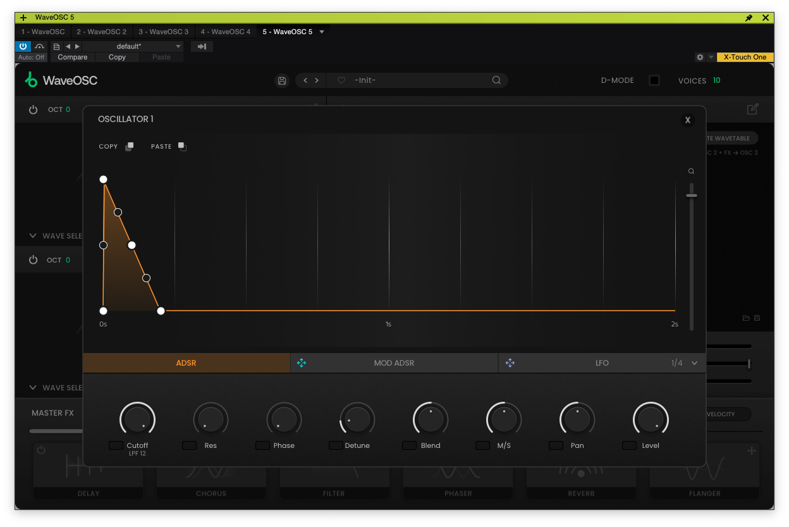Enable the D-MODE checkbox
Image resolution: width=789 pixels, height=527 pixels.
654,80
